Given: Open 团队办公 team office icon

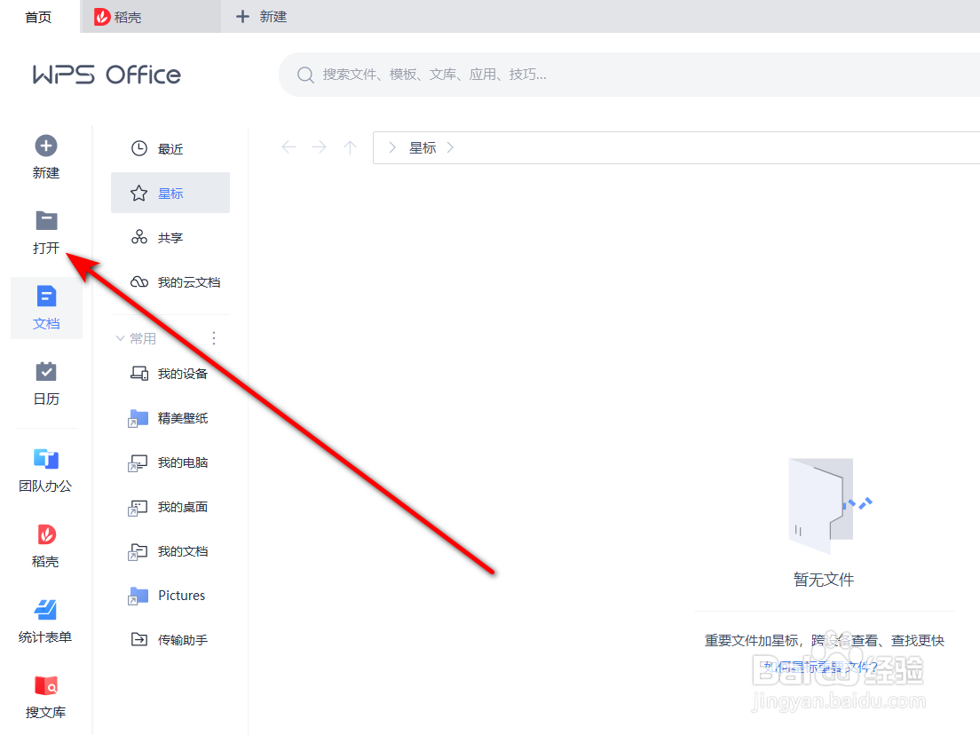Looking at the screenshot, I should coord(45,459).
